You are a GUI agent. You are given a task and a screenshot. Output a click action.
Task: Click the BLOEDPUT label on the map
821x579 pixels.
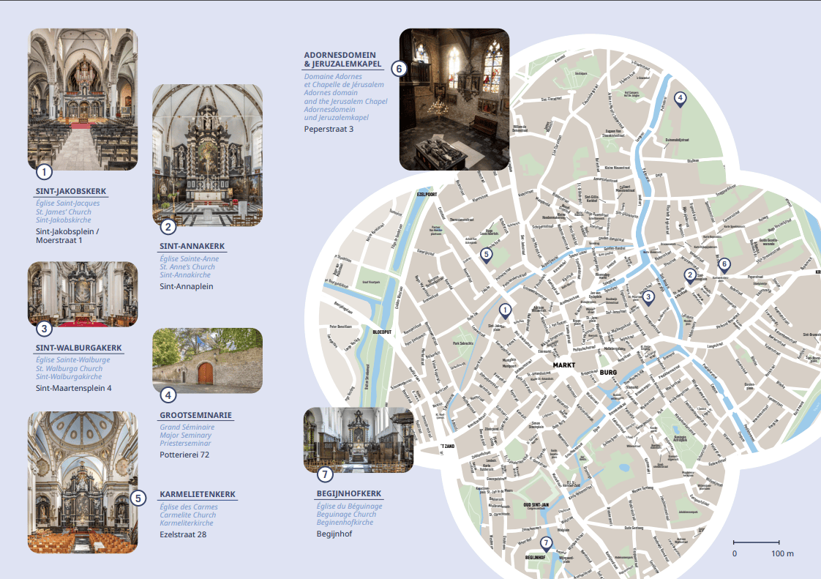pyautogui.click(x=382, y=332)
